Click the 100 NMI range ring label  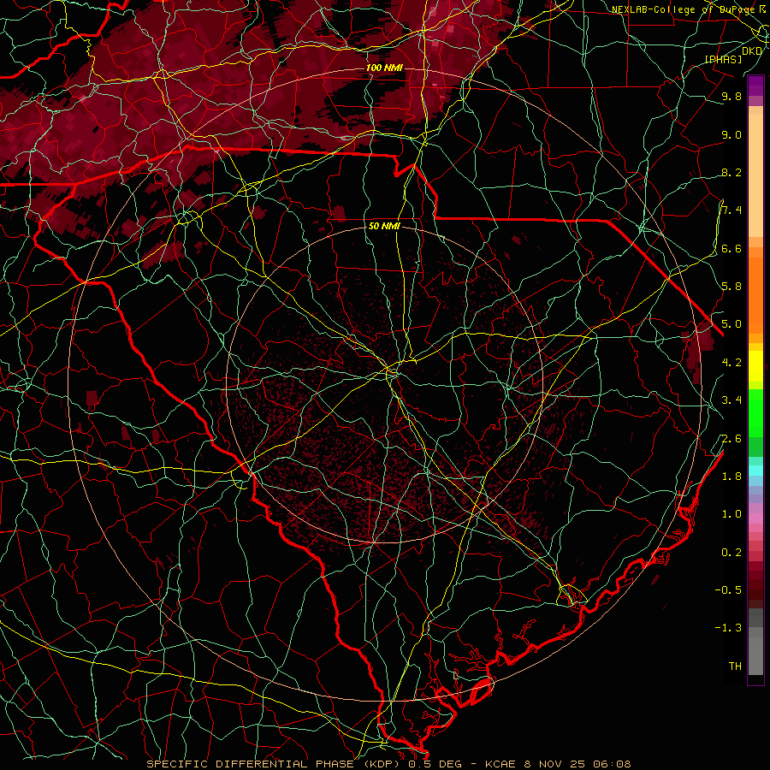point(384,68)
